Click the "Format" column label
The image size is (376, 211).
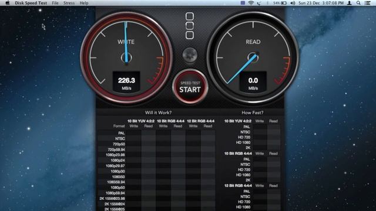pyautogui.click(x=119, y=126)
